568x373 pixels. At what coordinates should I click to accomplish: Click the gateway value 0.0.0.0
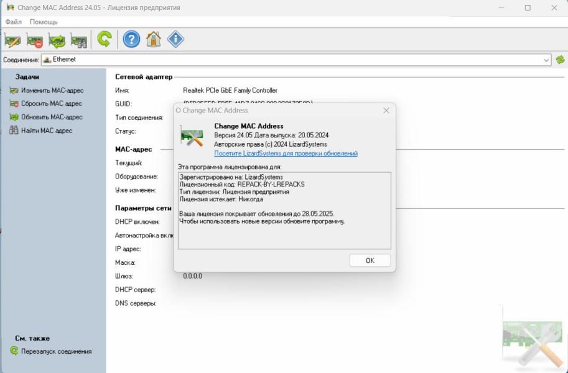tap(192, 276)
